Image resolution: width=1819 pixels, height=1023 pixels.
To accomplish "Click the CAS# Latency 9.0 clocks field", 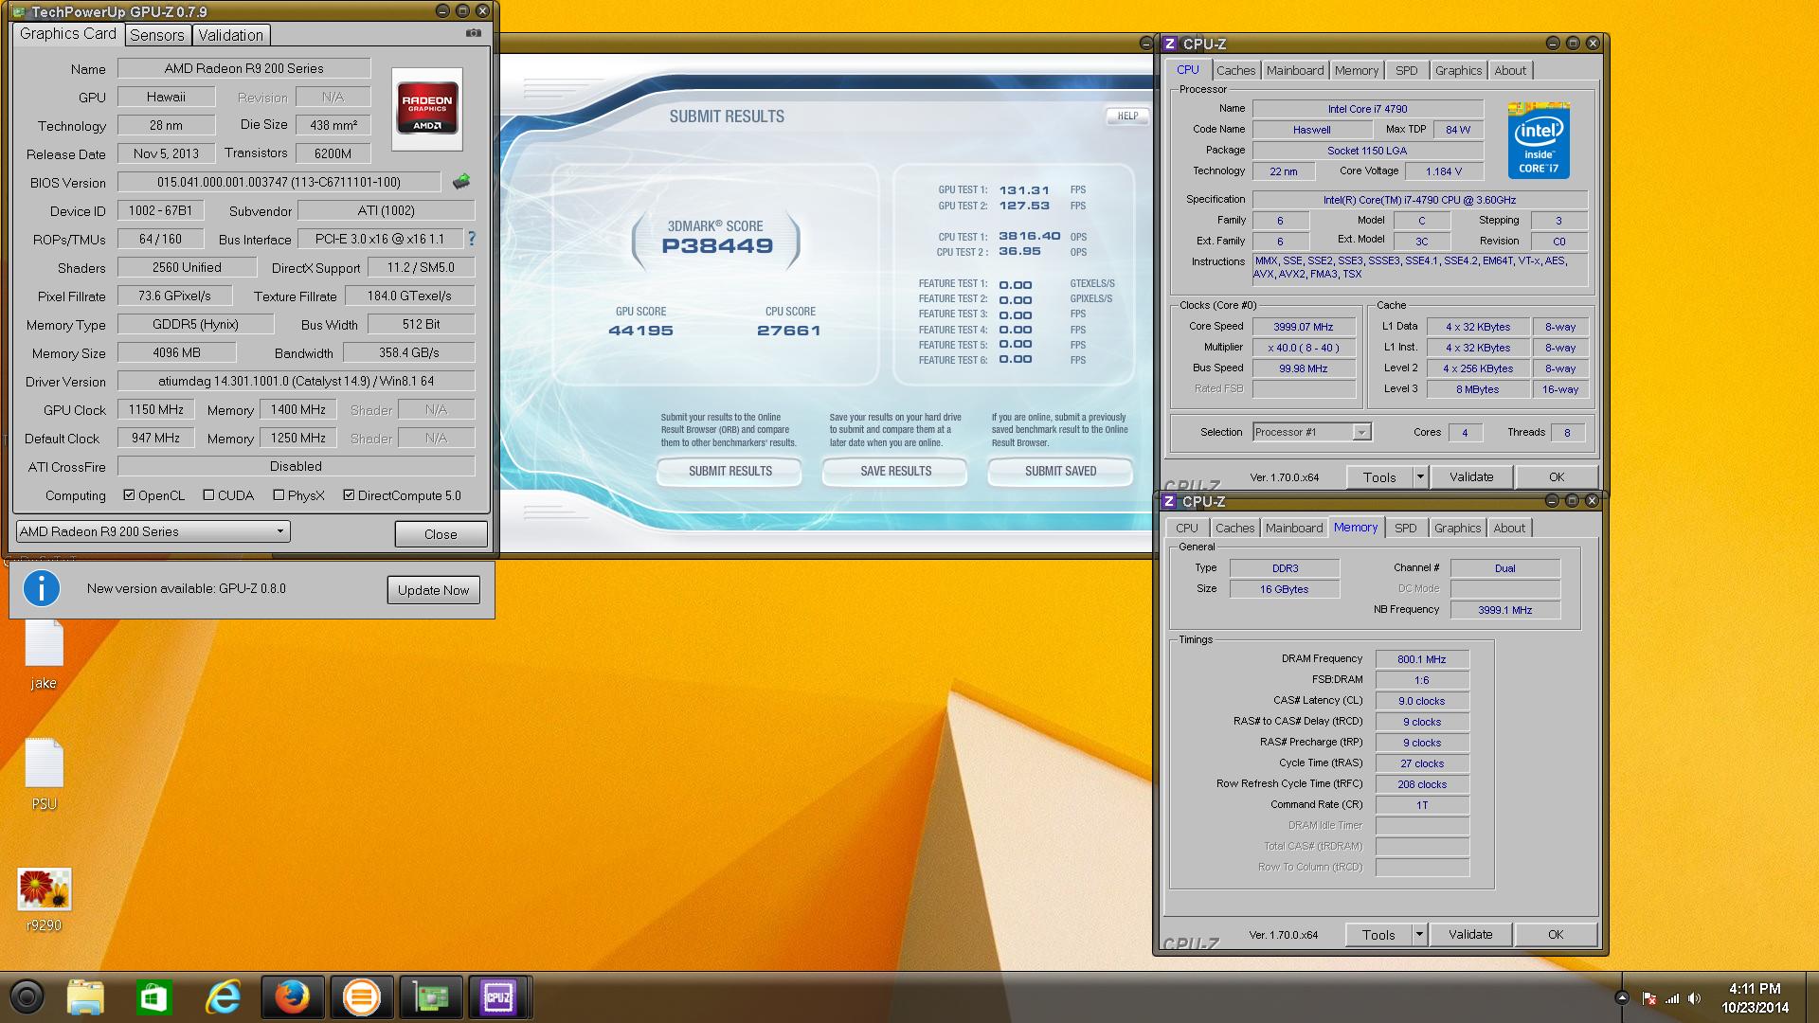I will [1421, 701].
